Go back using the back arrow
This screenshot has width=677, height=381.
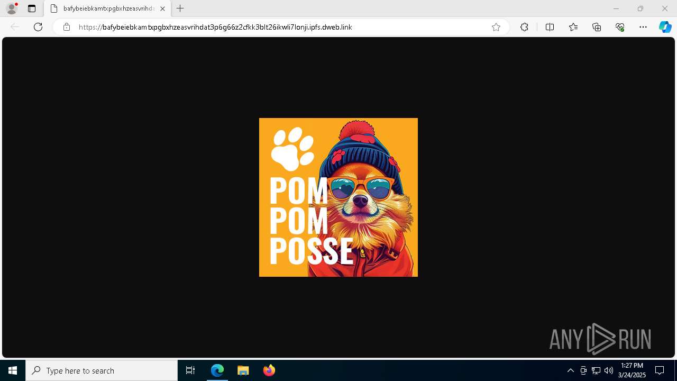tap(15, 27)
